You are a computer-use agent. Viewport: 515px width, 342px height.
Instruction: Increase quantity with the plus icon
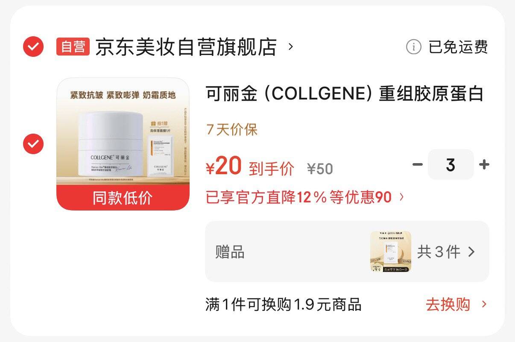(484, 164)
